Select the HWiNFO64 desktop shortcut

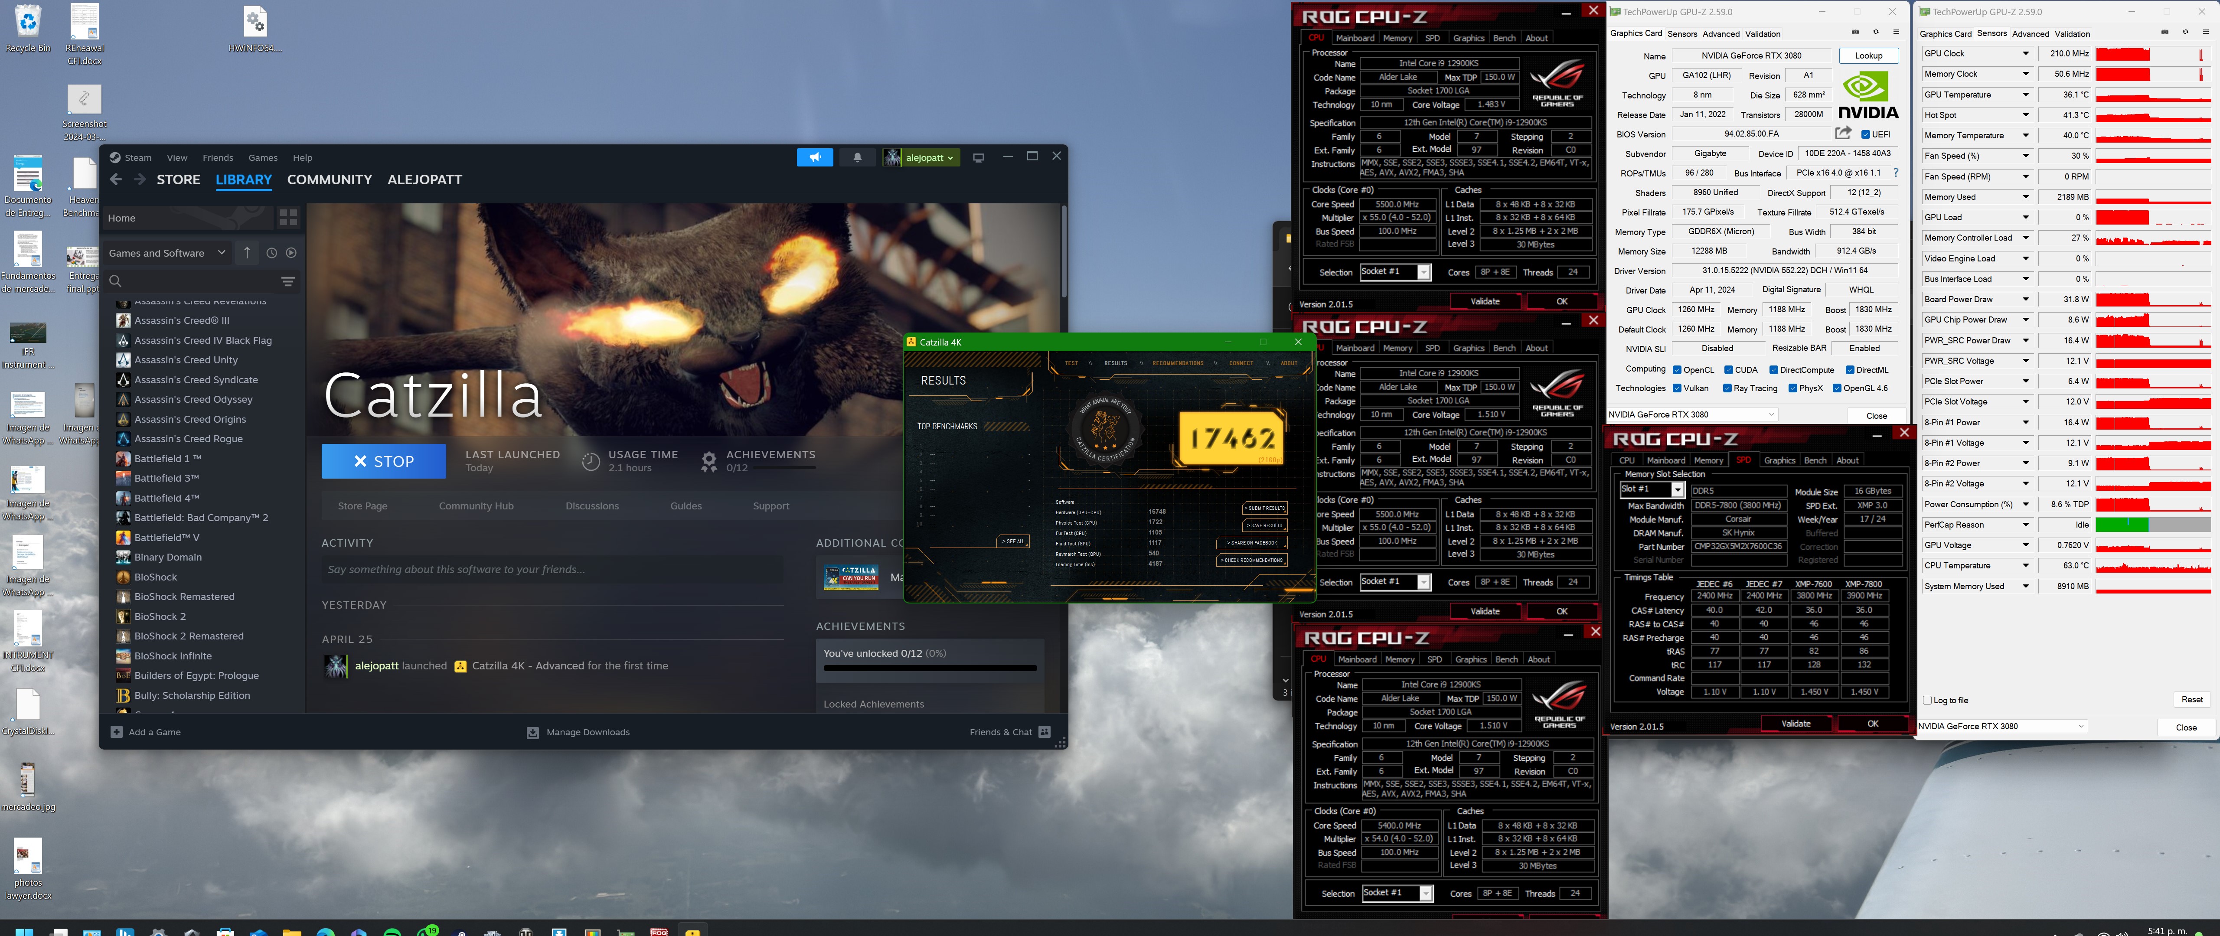(255, 29)
